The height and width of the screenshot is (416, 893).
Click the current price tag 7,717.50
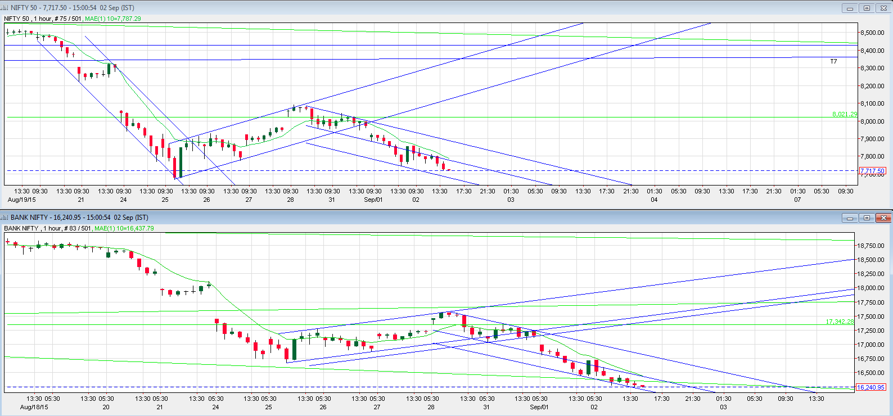click(x=872, y=171)
